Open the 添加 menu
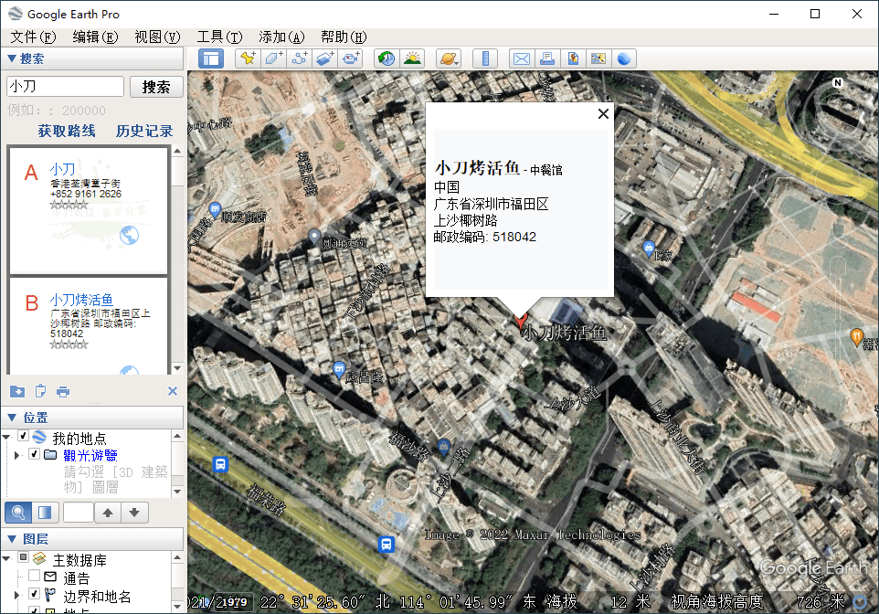This screenshot has width=879, height=614. pos(280,37)
